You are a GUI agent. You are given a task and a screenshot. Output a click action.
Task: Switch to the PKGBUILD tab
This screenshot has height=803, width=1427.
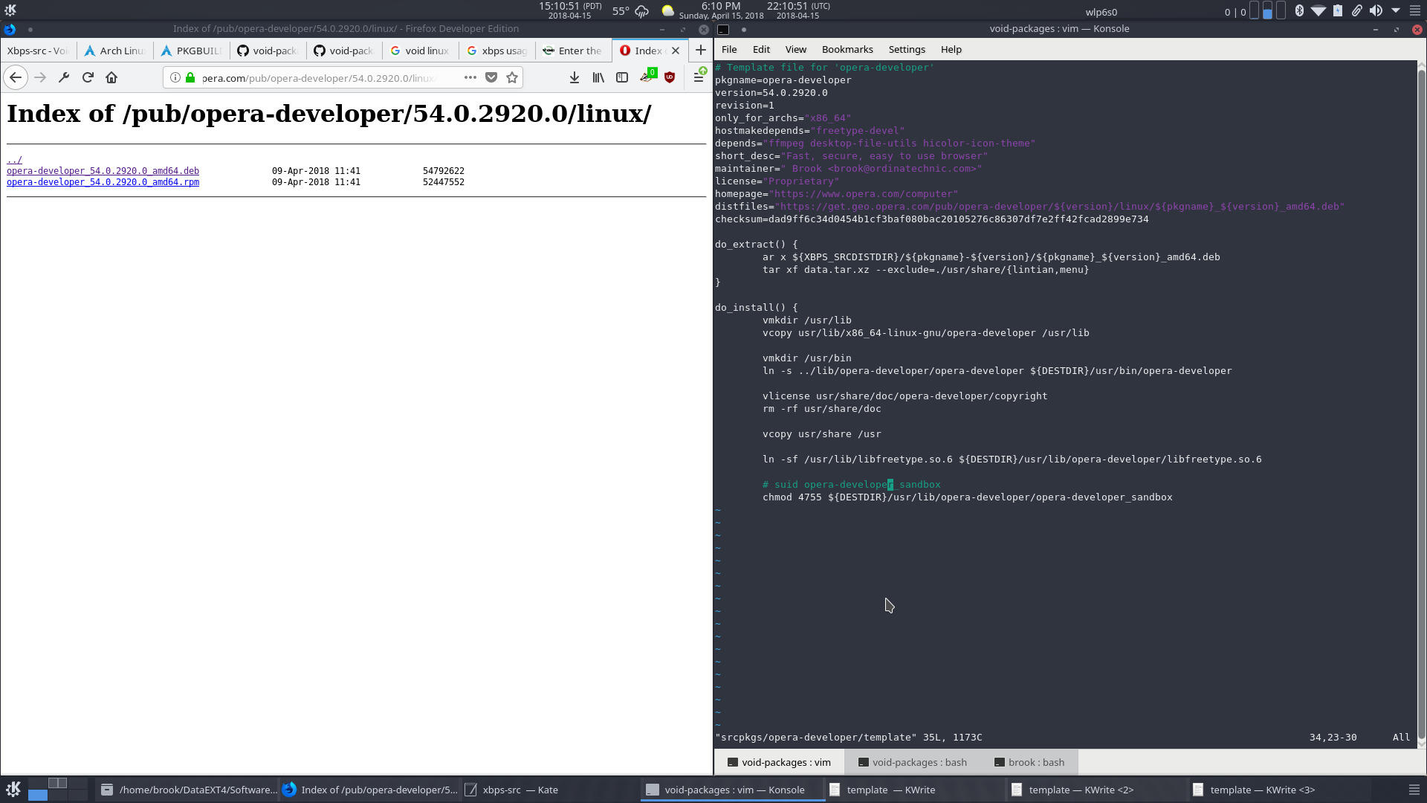[192, 51]
